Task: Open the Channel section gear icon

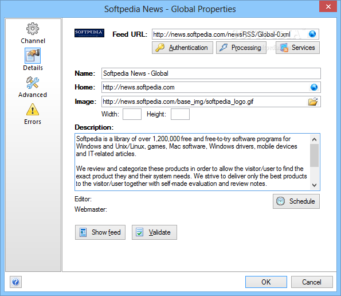Action: [x=33, y=29]
